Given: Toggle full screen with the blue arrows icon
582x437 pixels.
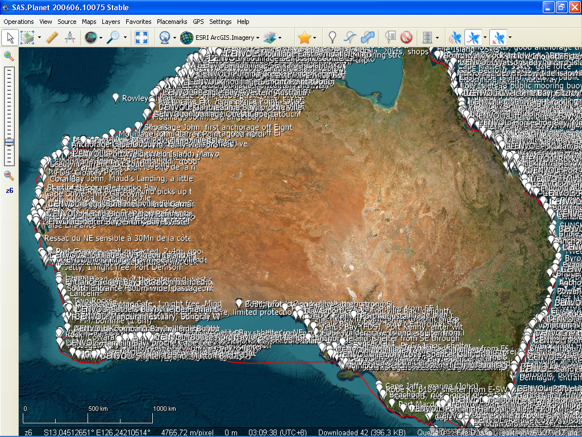Looking at the screenshot, I should [142, 38].
